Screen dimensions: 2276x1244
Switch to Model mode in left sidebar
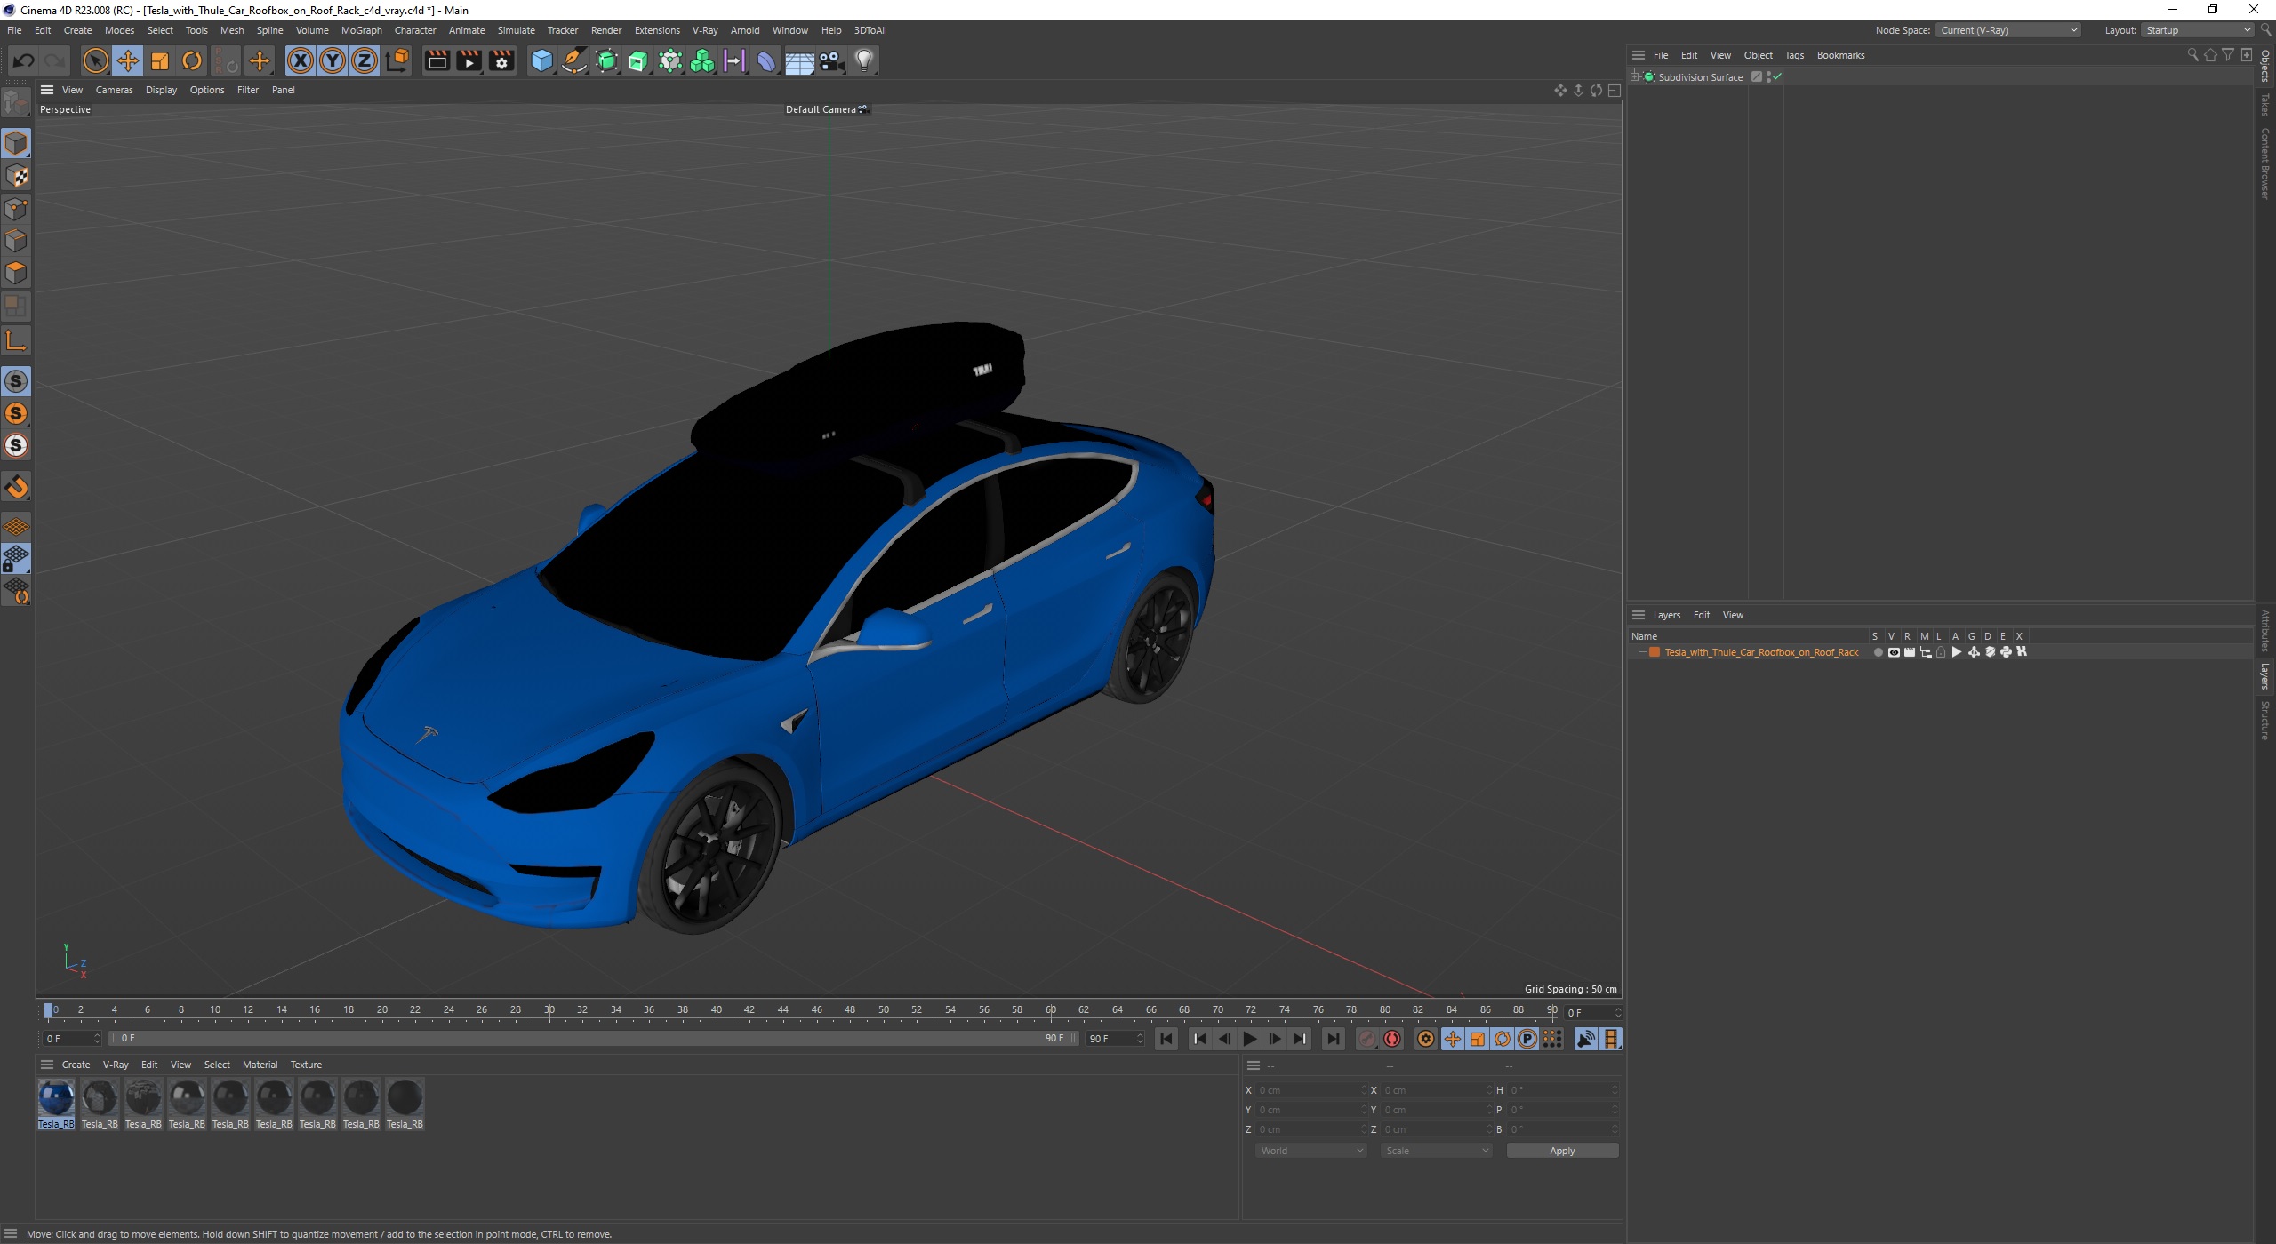pos(16,143)
